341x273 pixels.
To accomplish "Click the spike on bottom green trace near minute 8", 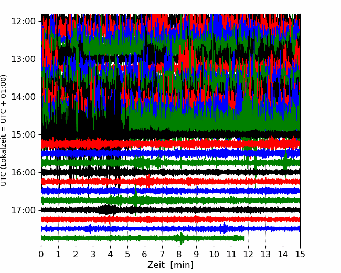I will pos(182,238).
